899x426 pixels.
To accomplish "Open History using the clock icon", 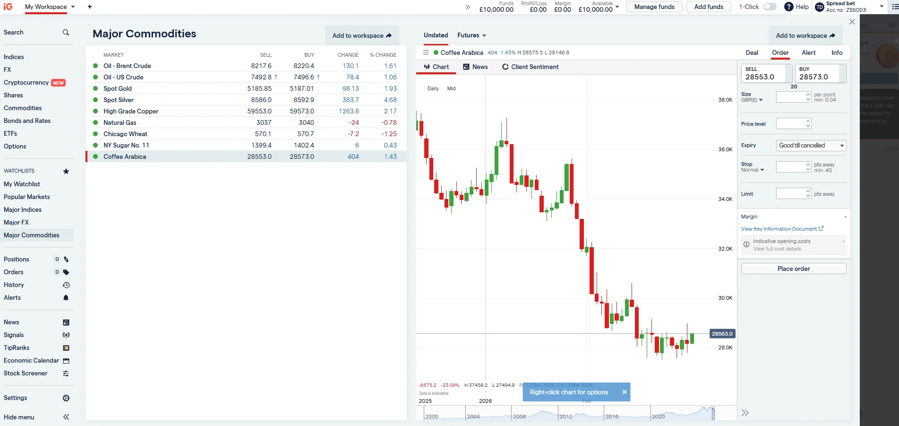I will (66, 285).
